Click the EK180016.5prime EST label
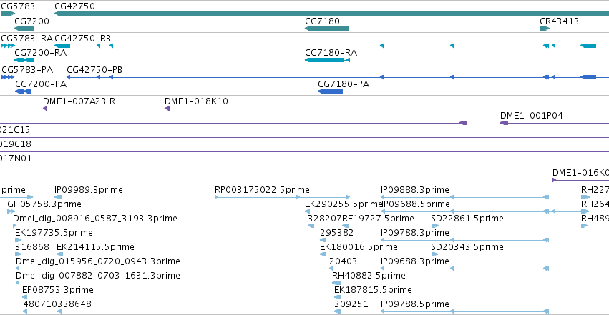This screenshot has height=315, width=609. pyautogui.click(x=359, y=247)
